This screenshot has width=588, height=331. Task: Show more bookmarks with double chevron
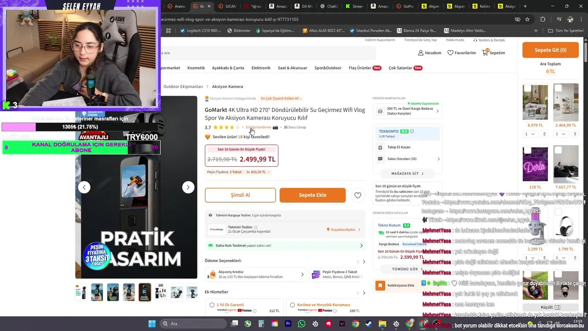tap(536, 31)
